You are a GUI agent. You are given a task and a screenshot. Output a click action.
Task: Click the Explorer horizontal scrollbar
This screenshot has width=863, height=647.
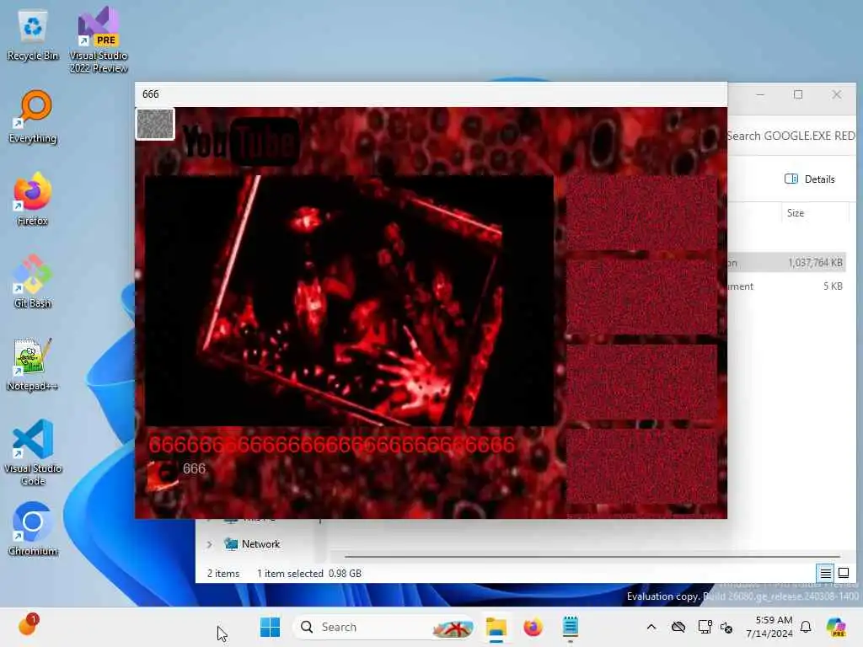tap(592, 556)
